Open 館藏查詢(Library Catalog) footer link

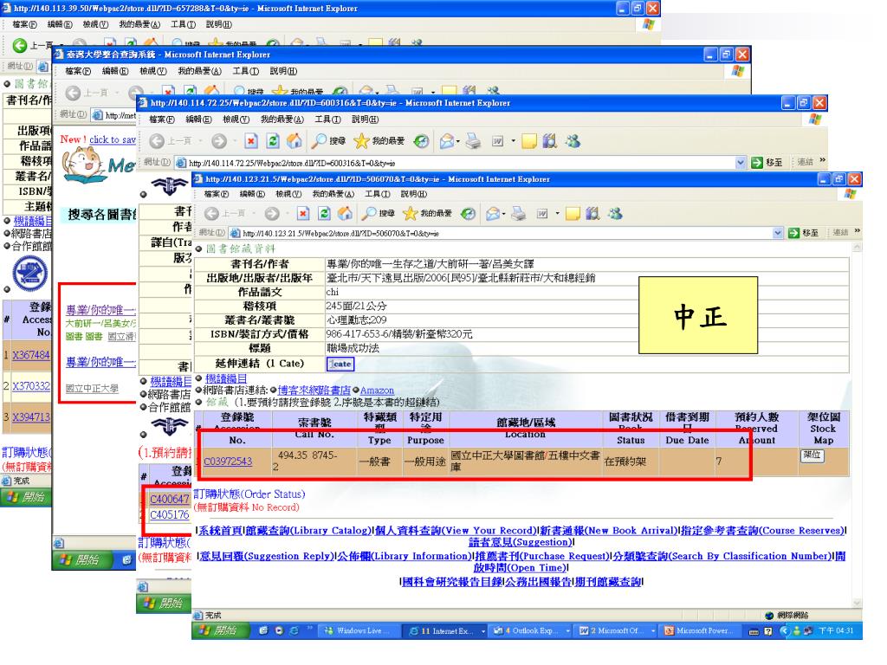[309, 531]
